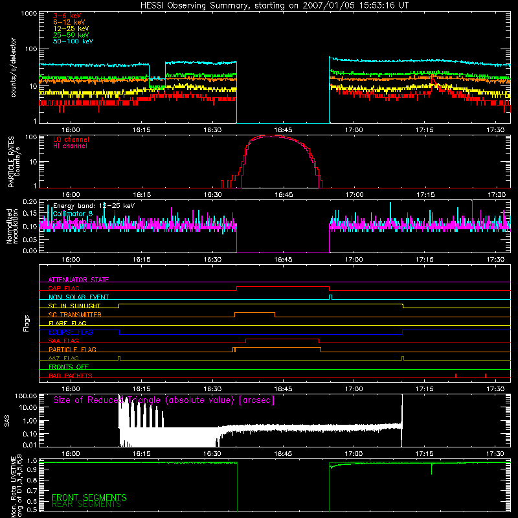
Task: Click the "PARTICLE RATES Counts/s" axis label
Action: [x=14, y=161]
